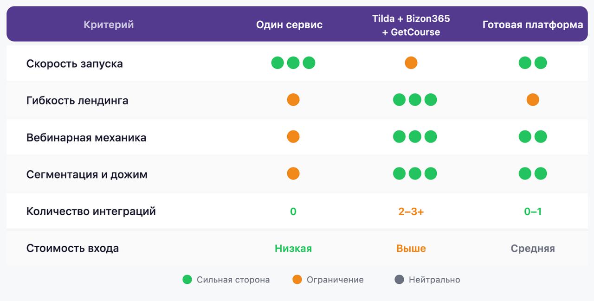Select the Готовая платформа column header
The image size is (594, 301).
click(533, 25)
